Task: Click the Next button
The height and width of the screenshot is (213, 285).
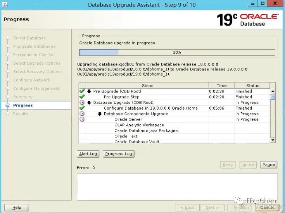Action: pos(212,207)
